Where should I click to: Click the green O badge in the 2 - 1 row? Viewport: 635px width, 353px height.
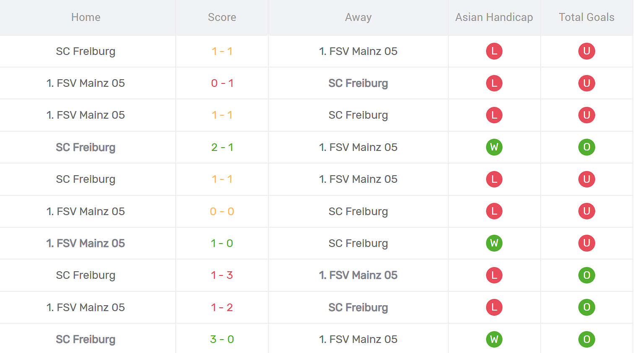(x=586, y=147)
